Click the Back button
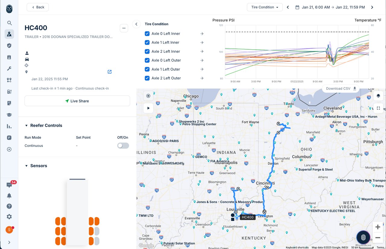This screenshot has height=249, width=386. click(x=38, y=7)
